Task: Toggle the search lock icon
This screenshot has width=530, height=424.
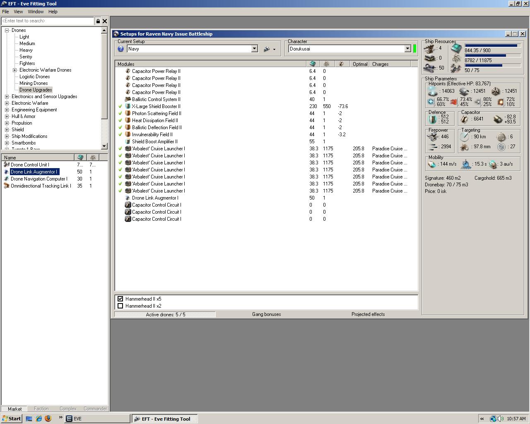Action: (x=98, y=21)
